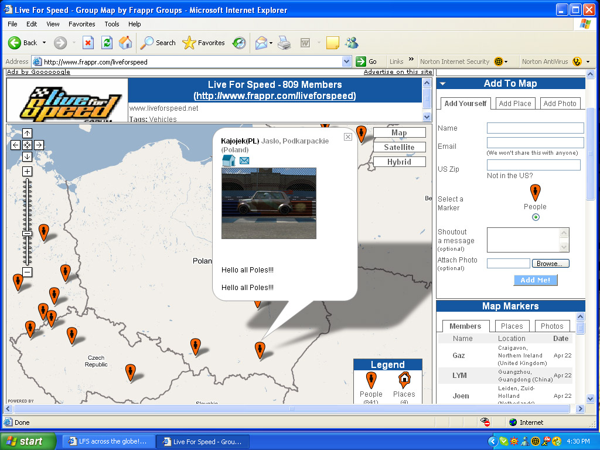Click the Forward arrow toolbar icon

coord(60,43)
